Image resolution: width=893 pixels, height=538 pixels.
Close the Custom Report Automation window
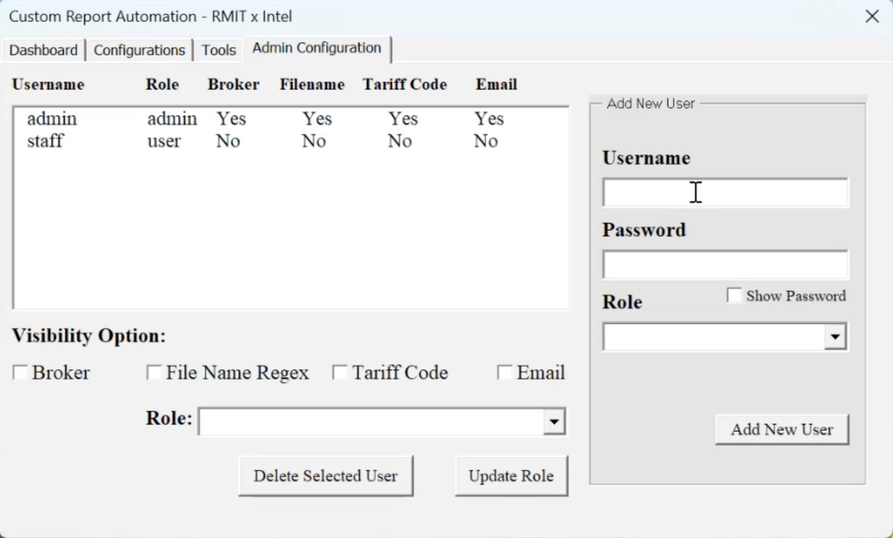tap(872, 16)
